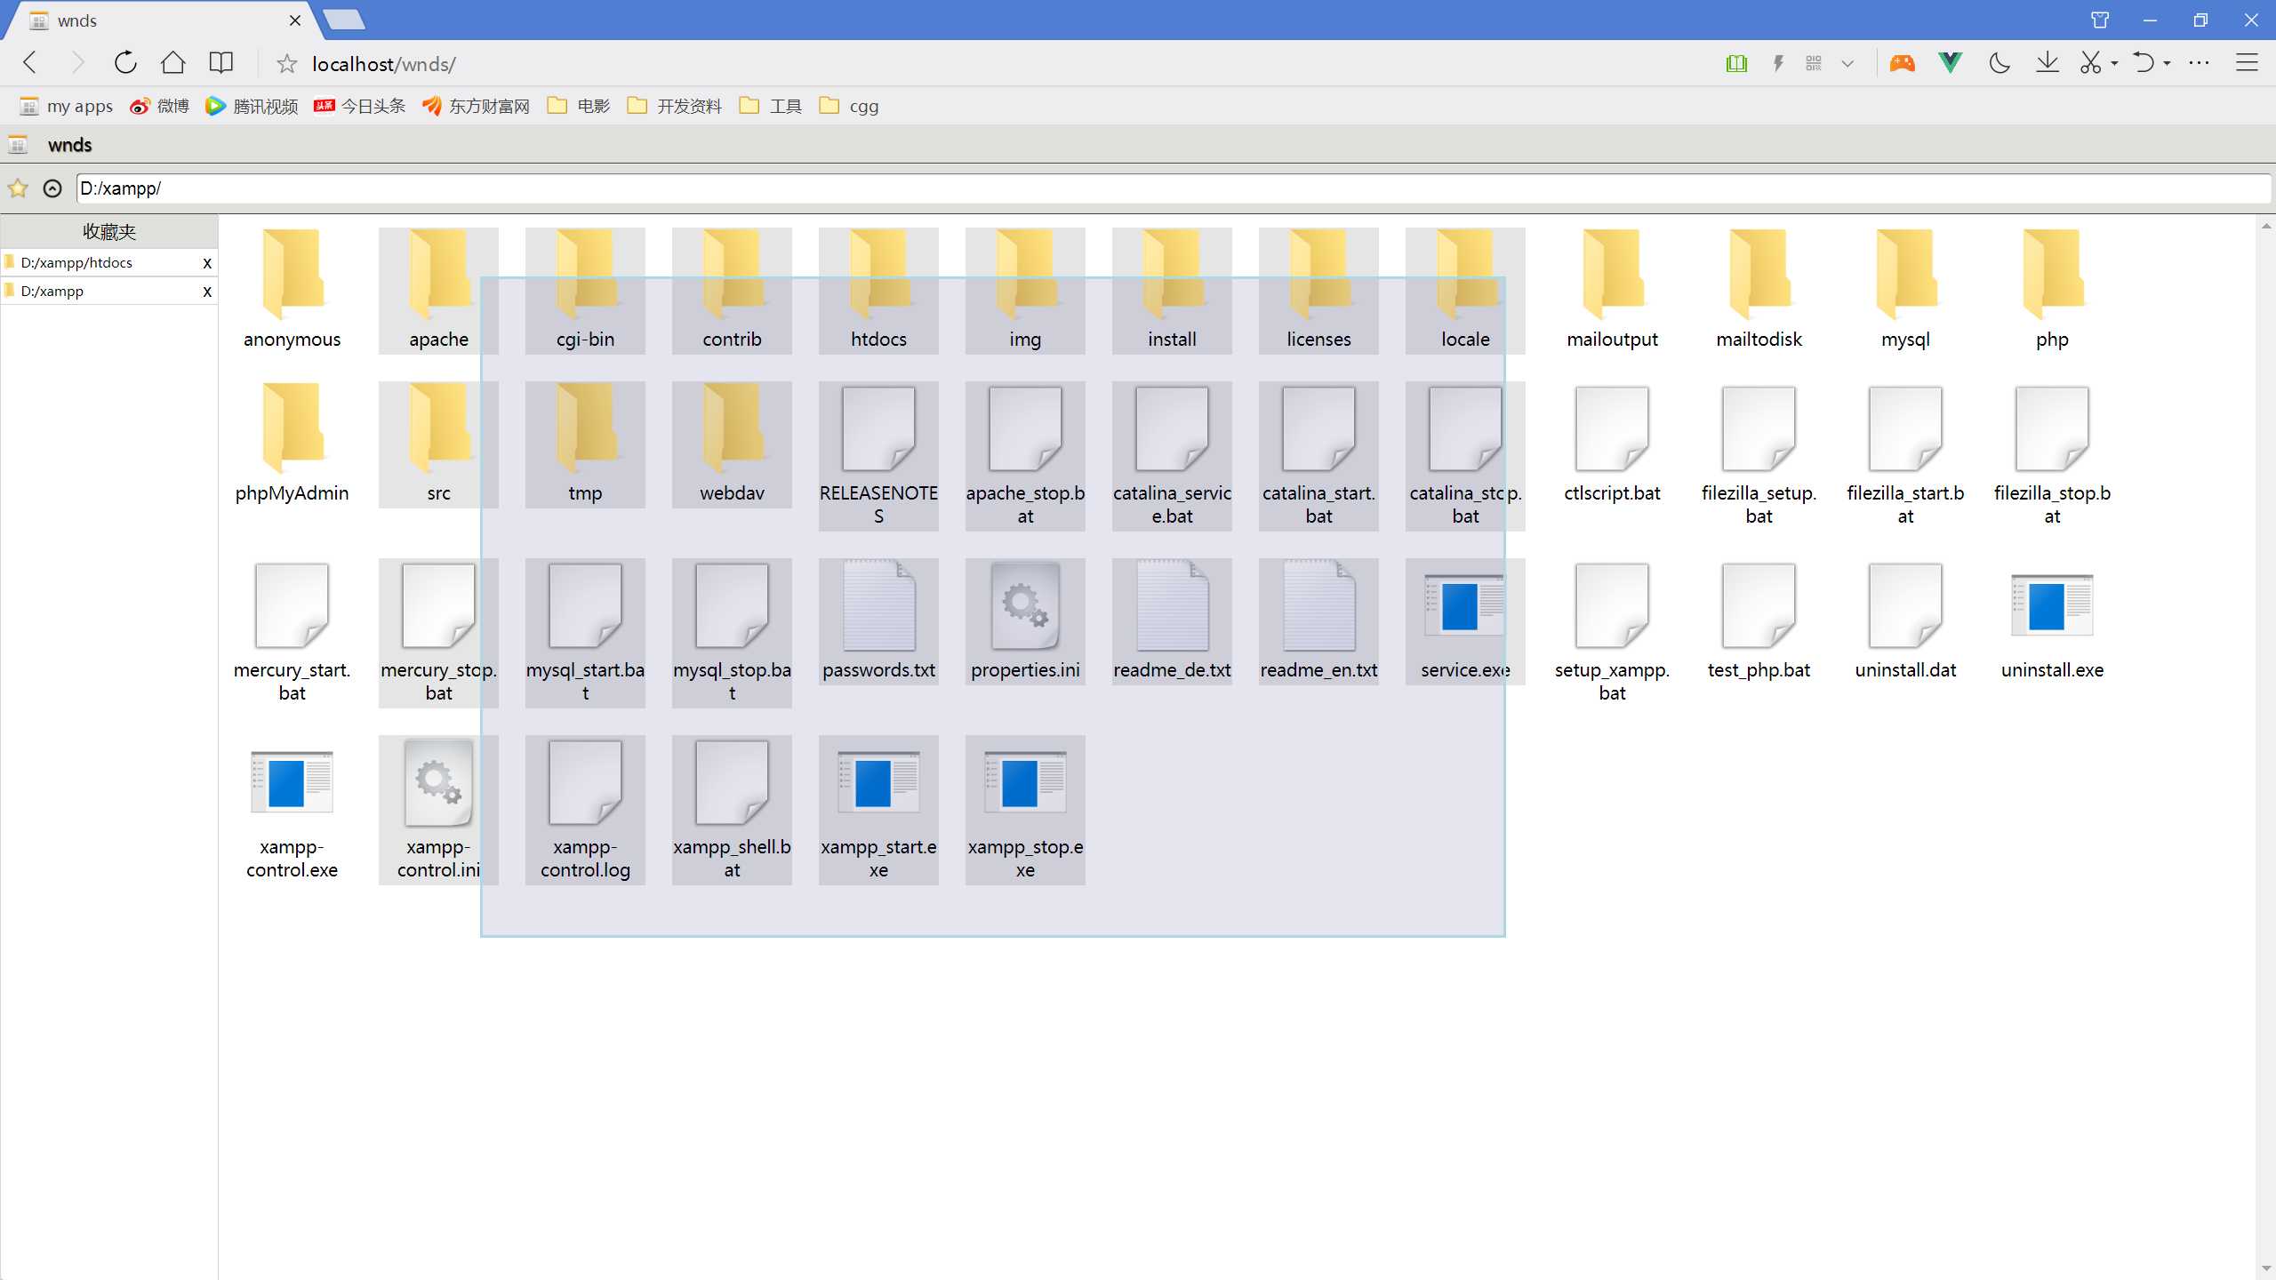
Task: Select mercury_start.bat file
Action: pos(292,633)
